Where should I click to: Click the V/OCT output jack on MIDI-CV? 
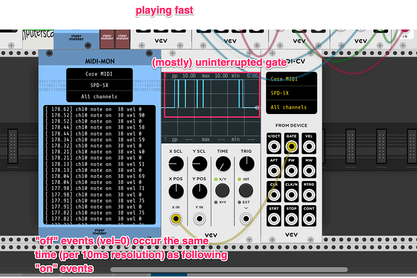point(274,146)
